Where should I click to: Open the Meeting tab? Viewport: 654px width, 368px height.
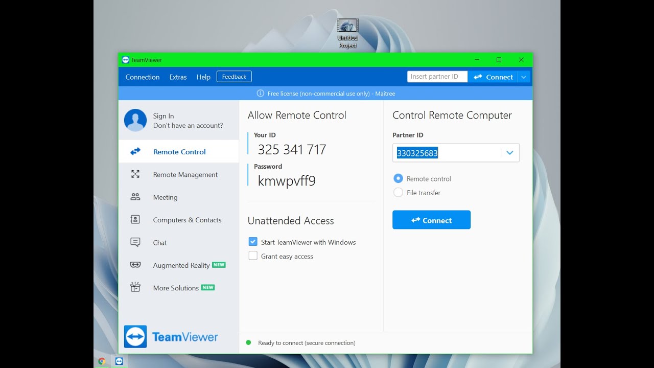coord(179,197)
